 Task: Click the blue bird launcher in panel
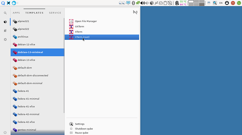[x=14, y=3]
